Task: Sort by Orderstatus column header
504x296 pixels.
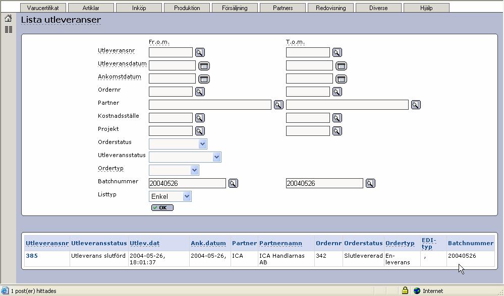Action: 363,243
